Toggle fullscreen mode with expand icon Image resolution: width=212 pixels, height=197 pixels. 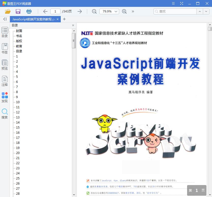[x=181, y=4]
